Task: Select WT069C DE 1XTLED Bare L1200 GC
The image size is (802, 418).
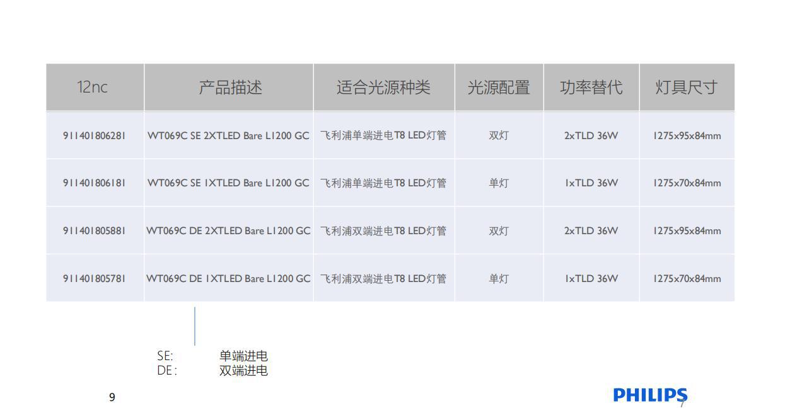Action: 228,279
